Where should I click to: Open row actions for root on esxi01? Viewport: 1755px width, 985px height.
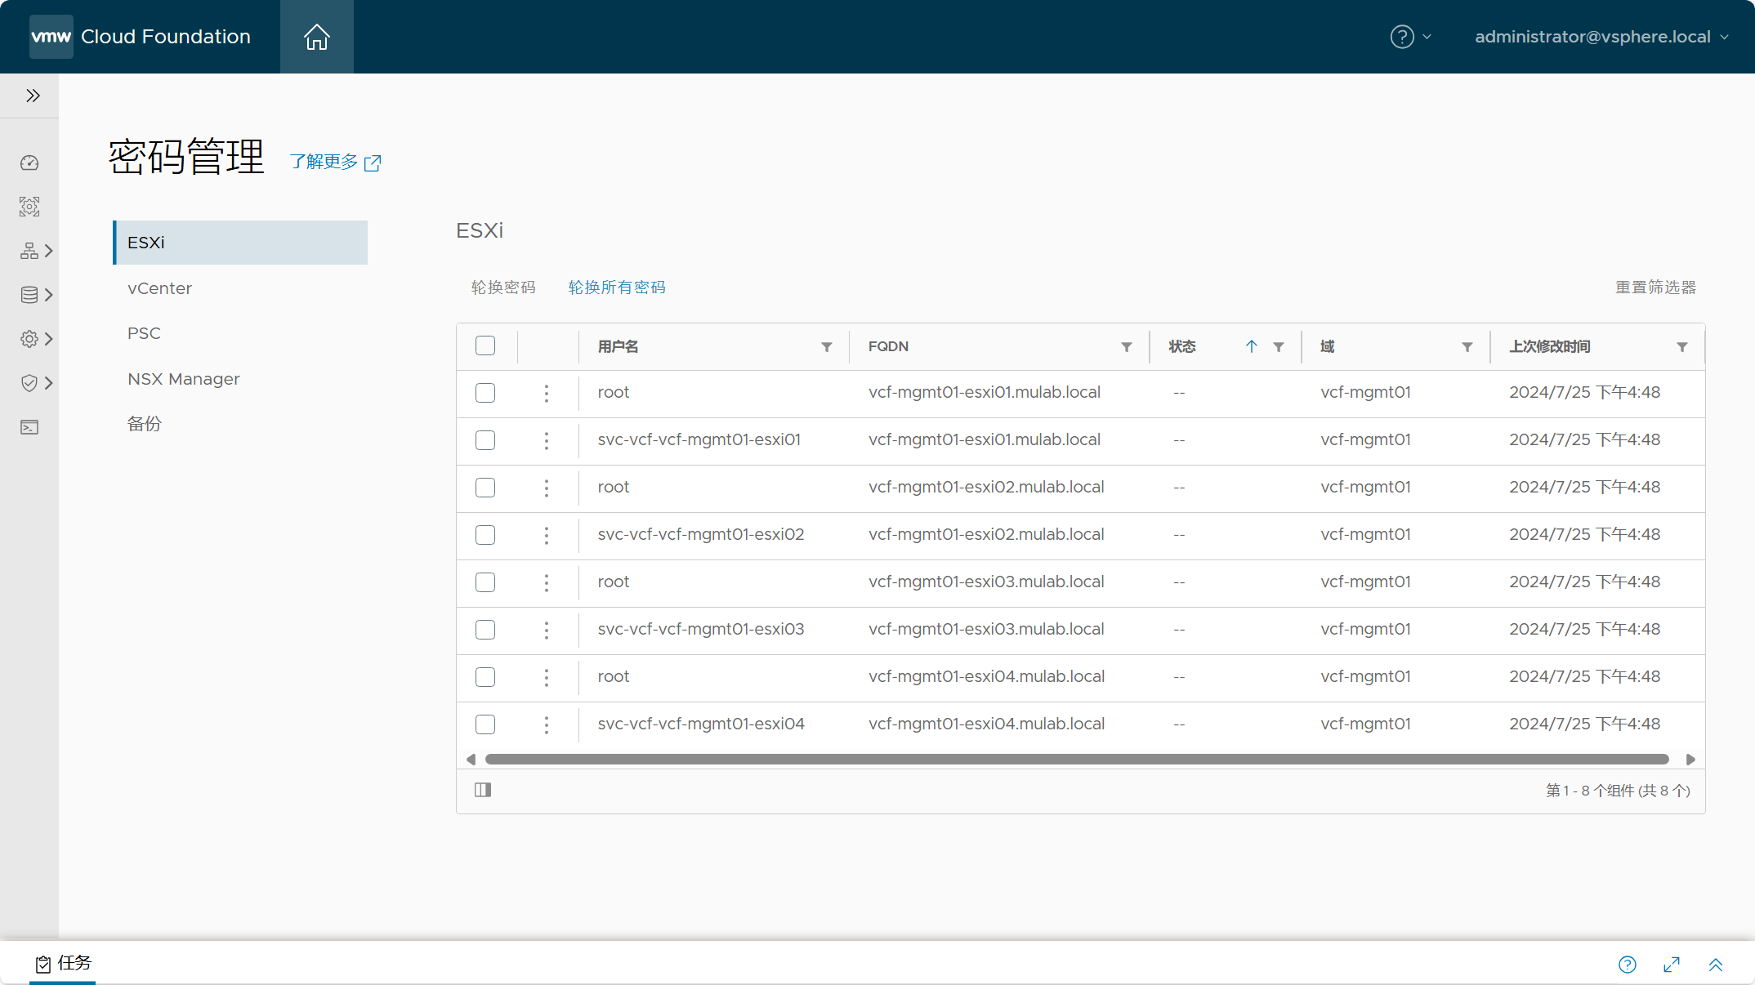[x=547, y=393]
